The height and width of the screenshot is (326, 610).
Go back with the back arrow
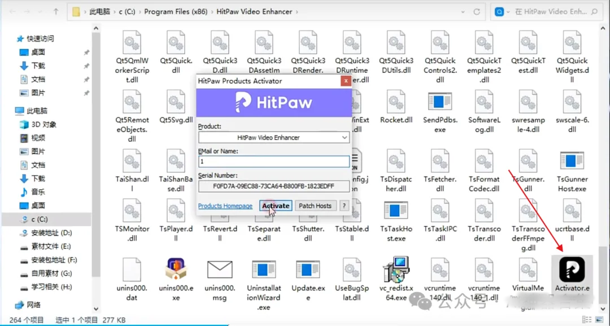12,12
